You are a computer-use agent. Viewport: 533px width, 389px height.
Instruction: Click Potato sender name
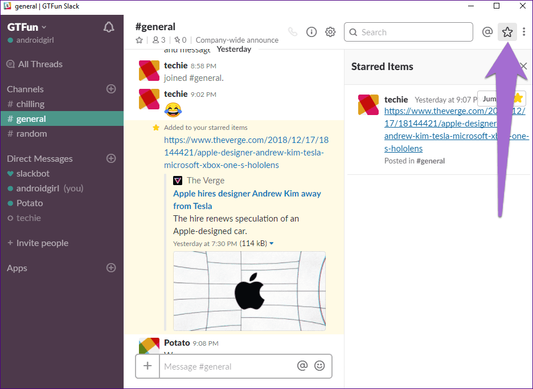pyautogui.click(x=177, y=343)
